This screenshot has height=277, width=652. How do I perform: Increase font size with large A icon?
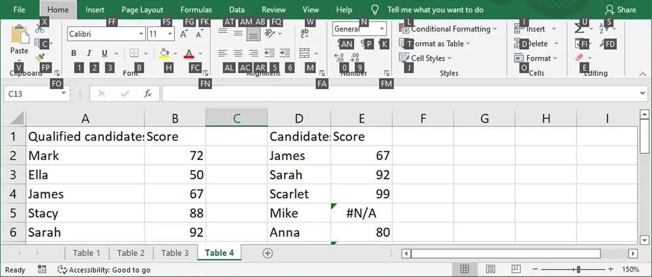point(184,34)
